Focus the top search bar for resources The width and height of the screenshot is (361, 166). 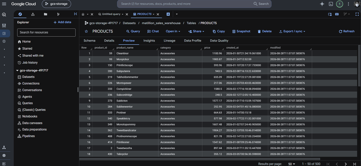[194, 4]
